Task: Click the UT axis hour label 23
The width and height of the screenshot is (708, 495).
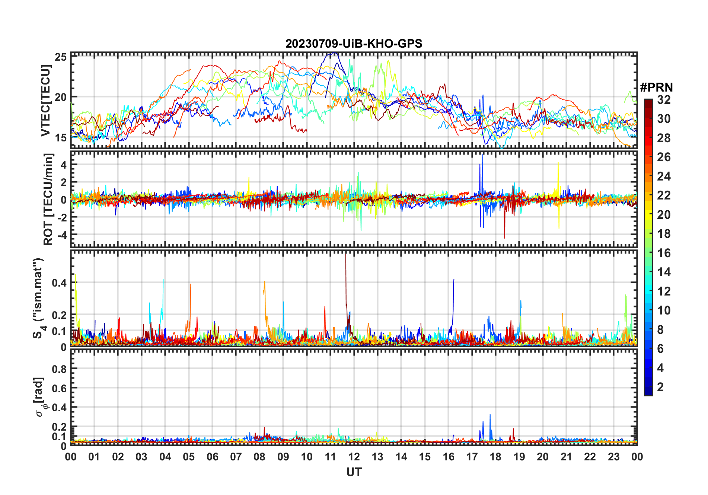Action: 614,457
